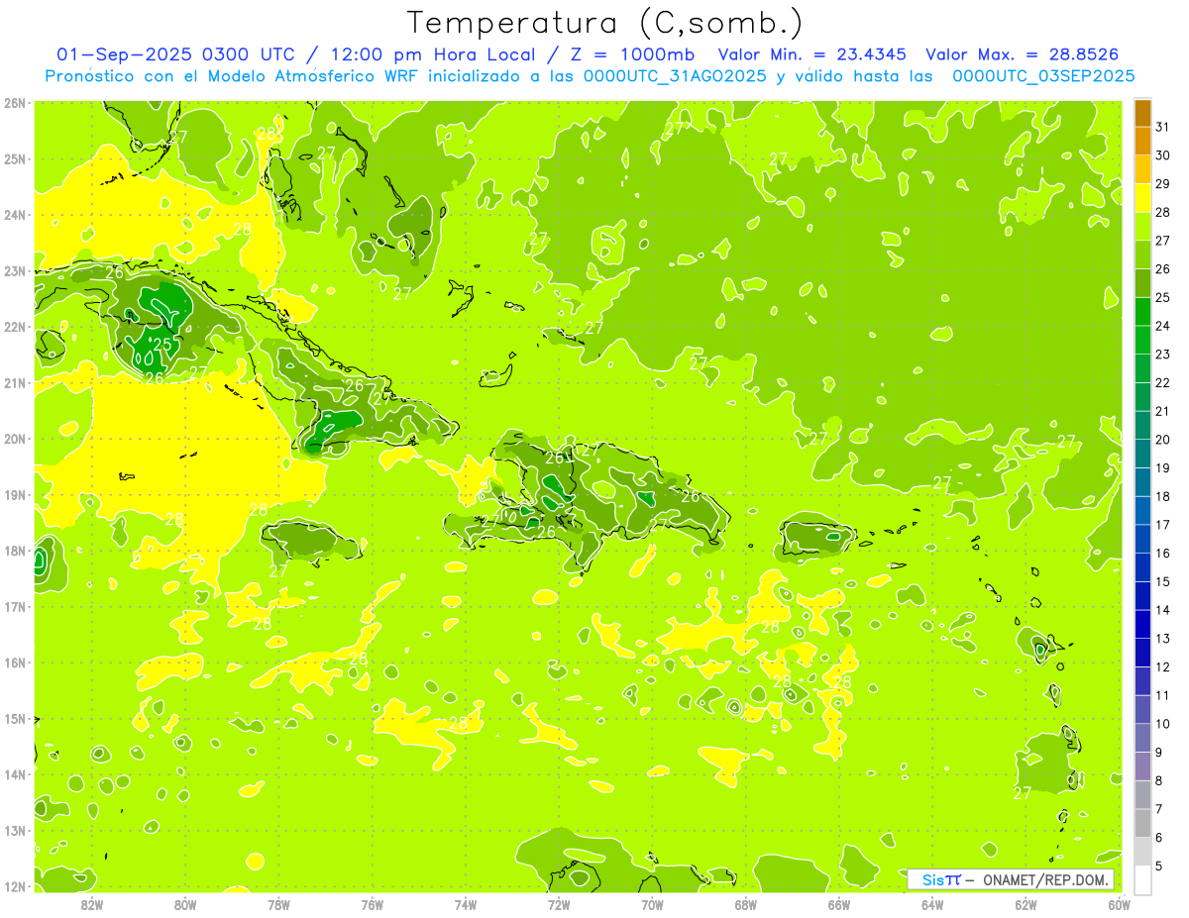Image resolution: width=1189 pixels, height=918 pixels.
Task: Click the 70W longitude label
Action: click(x=652, y=904)
